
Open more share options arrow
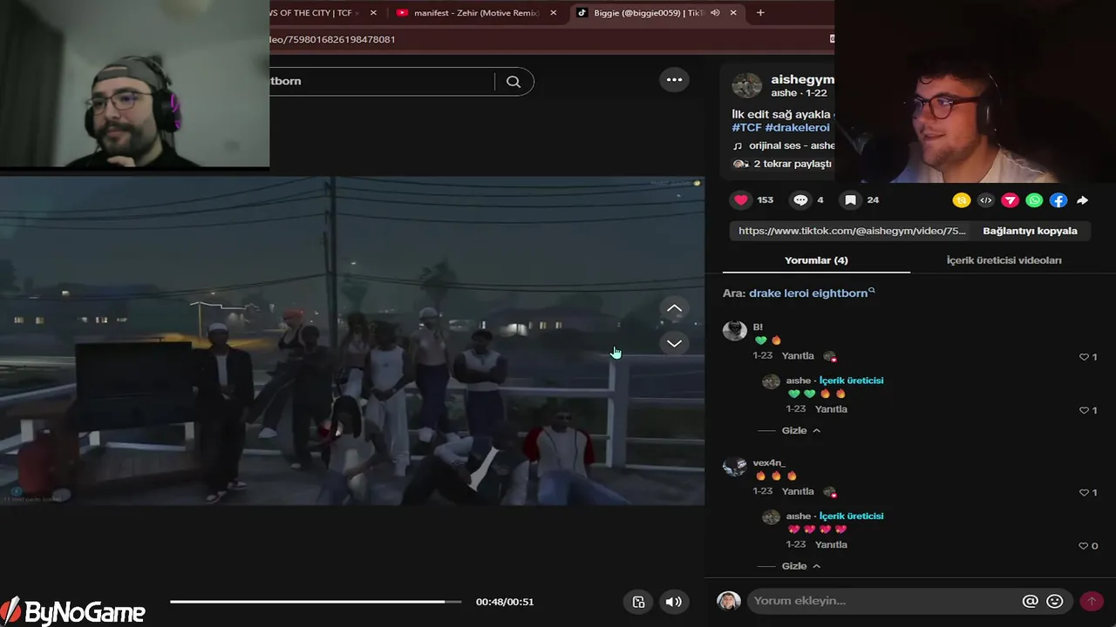click(1082, 200)
